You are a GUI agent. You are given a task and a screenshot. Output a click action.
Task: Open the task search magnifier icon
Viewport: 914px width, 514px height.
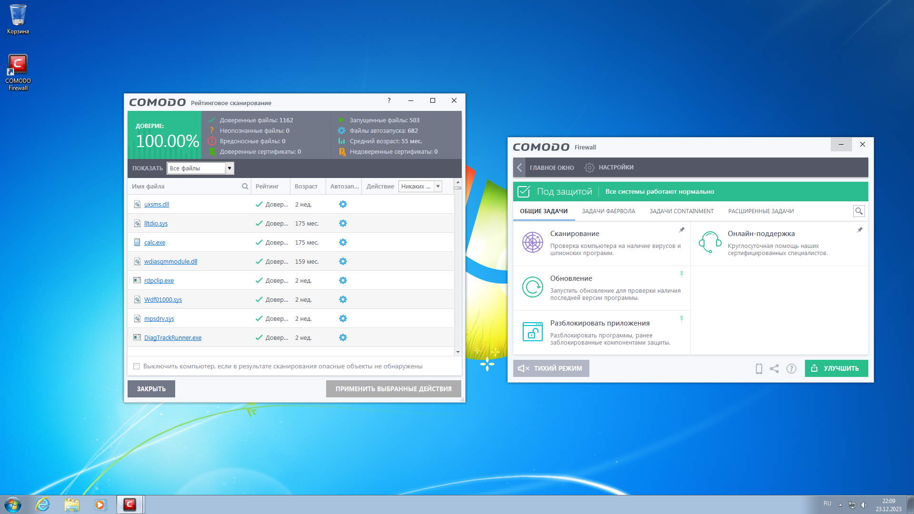coord(859,211)
